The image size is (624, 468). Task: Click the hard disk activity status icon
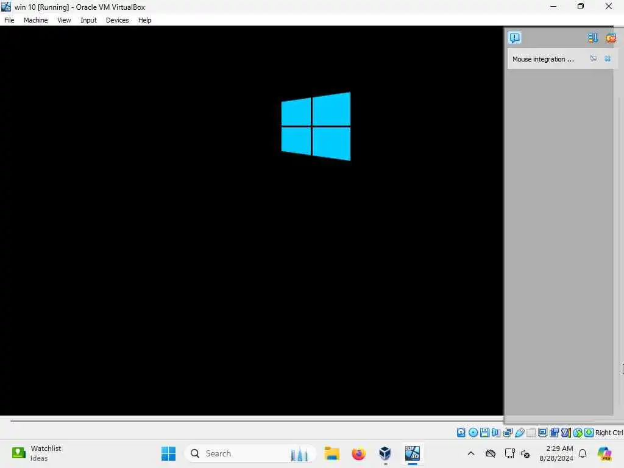tap(461, 432)
